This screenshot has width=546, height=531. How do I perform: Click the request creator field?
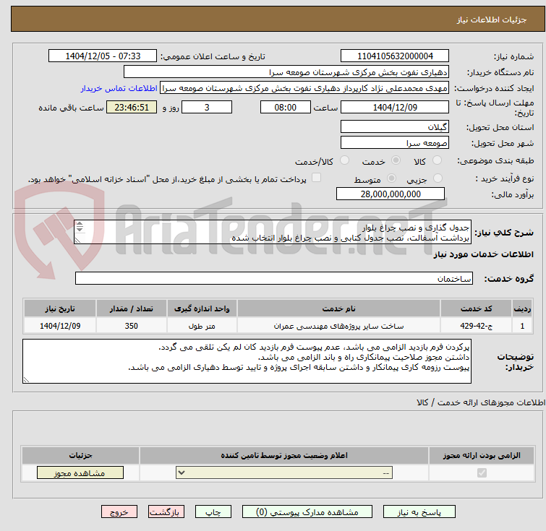[x=304, y=88]
